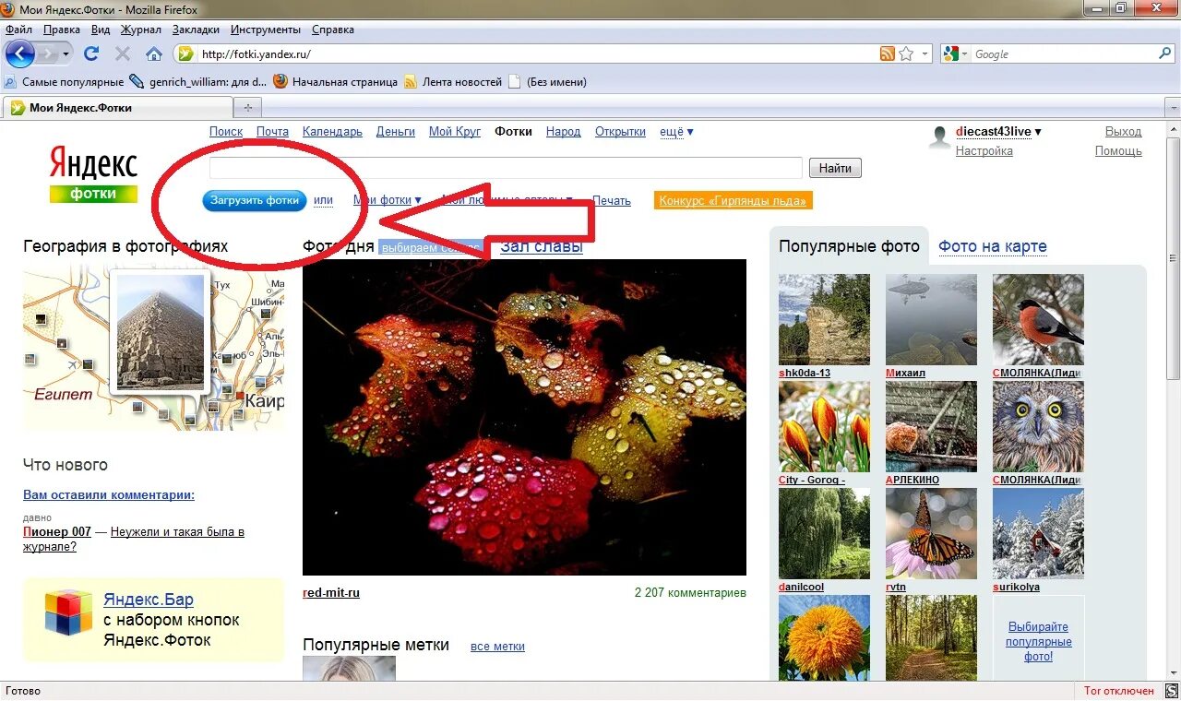This screenshot has width=1181, height=701.
Task: Open the Почта link
Action: click(272, 131)
